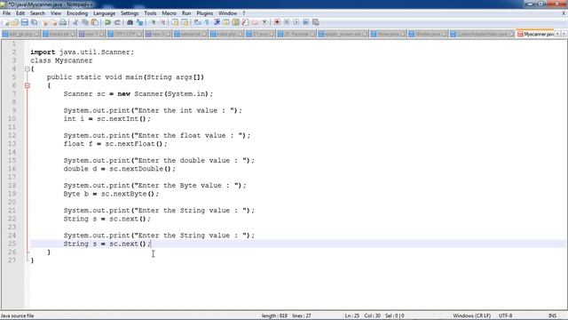Switch to the index.php tab
568x320 pixels.
tap(226, 34)
